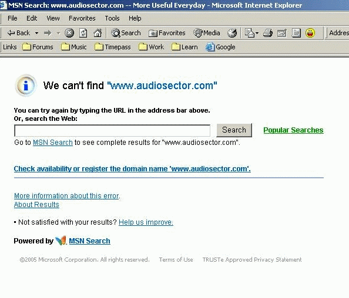Open More information about this error link
Image resolution: width=349 pixels, height=298 pixels.
66,196
